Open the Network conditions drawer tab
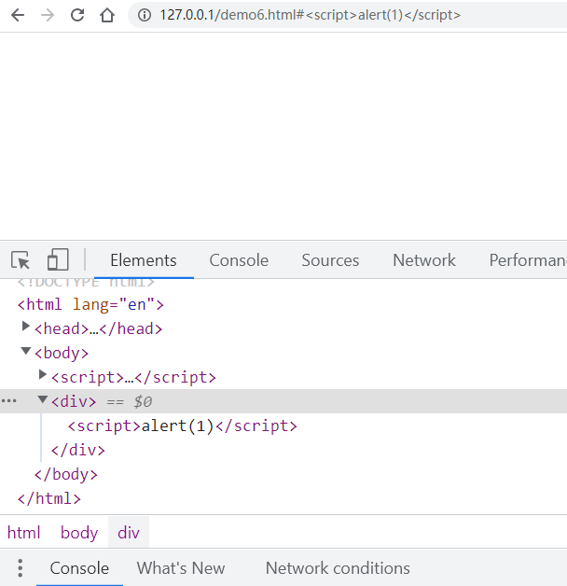Viewport: 567px width, 586px height. coord(338,568)
